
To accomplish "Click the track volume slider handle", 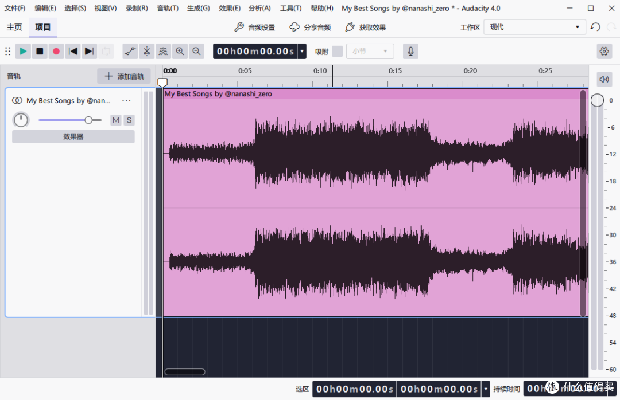I will pos(88,120).
